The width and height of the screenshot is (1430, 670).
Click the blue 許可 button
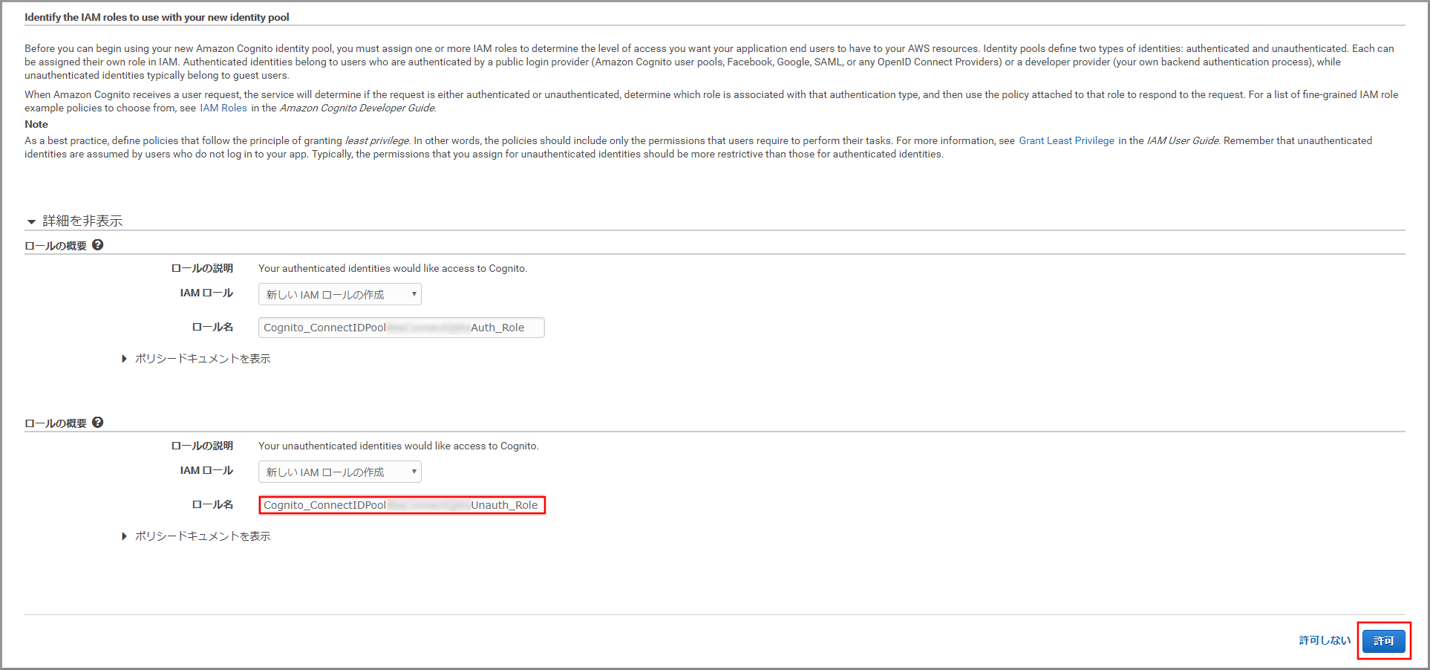tap(1384, 641)
